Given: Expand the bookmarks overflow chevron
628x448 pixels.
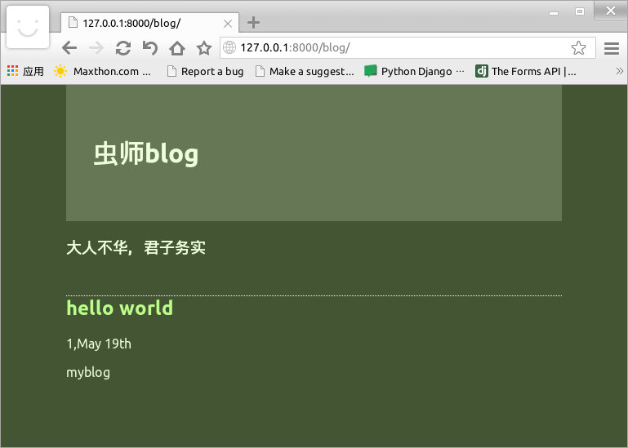Looking at the screenshot, I should pos(620,71).
